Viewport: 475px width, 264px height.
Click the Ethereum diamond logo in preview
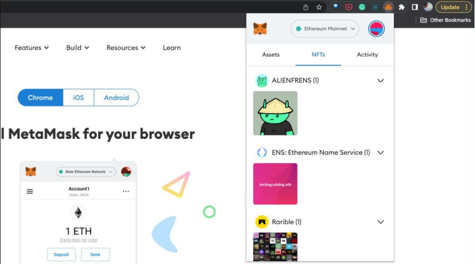(x=78, y=213)
